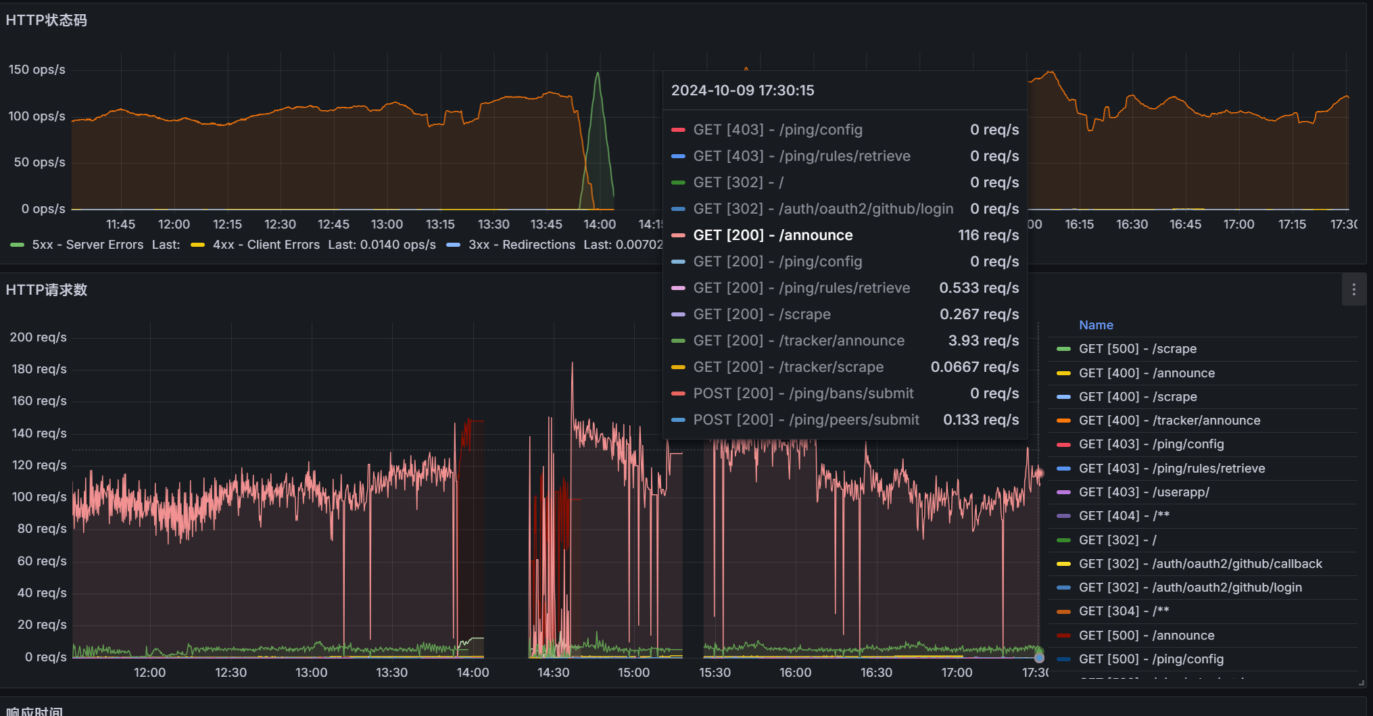
Task: Toggle the 3xx - Redirections series
Action: 521,245
